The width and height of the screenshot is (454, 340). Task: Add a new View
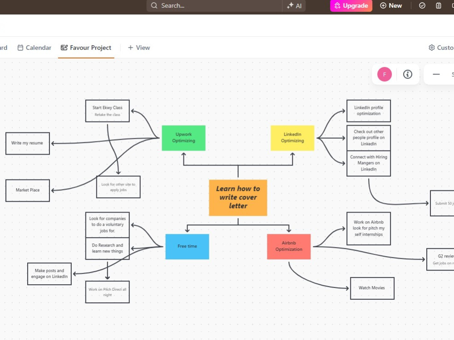pos(139,48)
